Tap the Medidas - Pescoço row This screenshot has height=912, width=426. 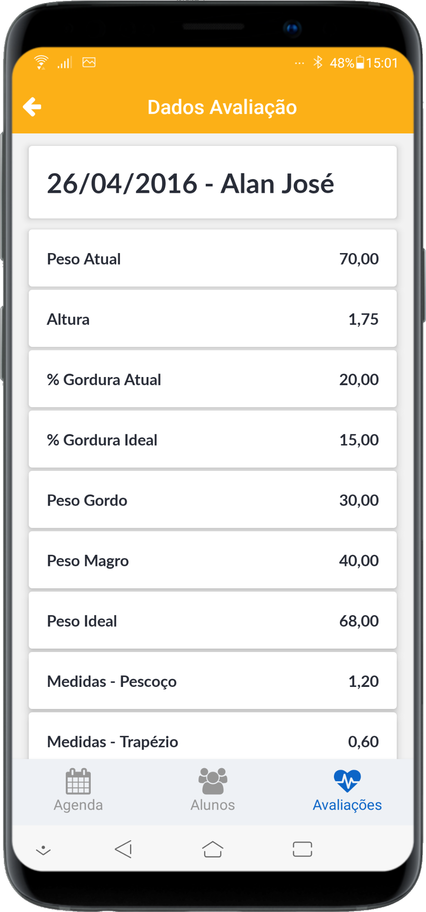click(x=213, y=681)
